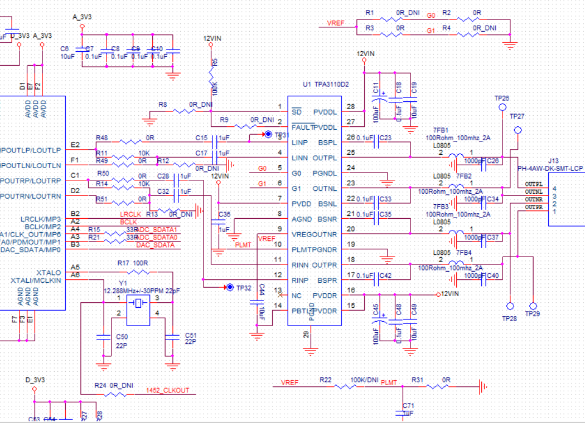Screen dimensions: 585x423
Task: Select the red PLMT label near R22
Action: (389, 383)
